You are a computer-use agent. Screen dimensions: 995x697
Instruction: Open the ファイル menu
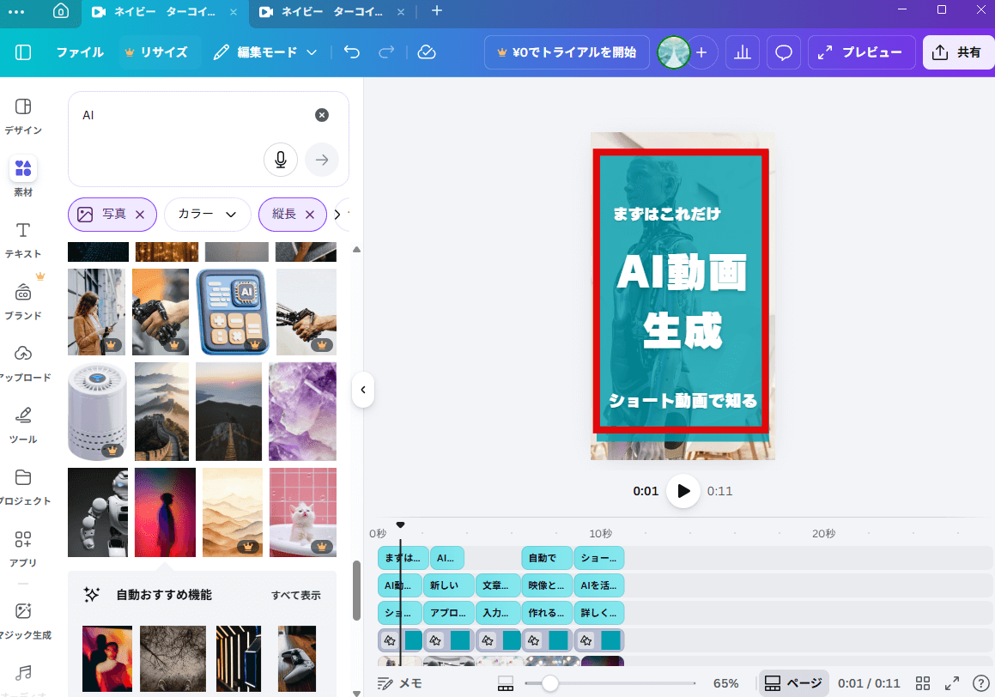[x=80, y=52]
